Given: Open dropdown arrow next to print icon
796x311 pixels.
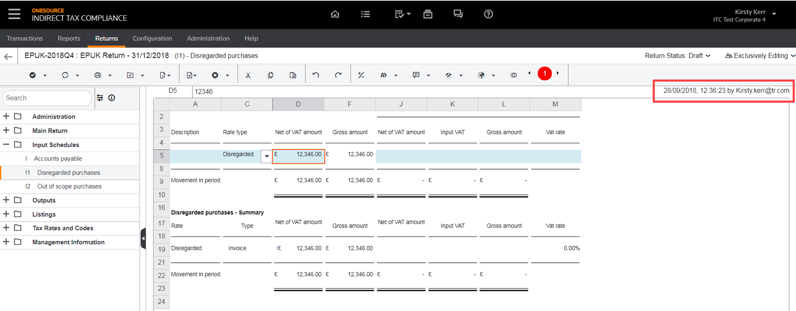Looking at the screenshot, I should coord(110,76).
